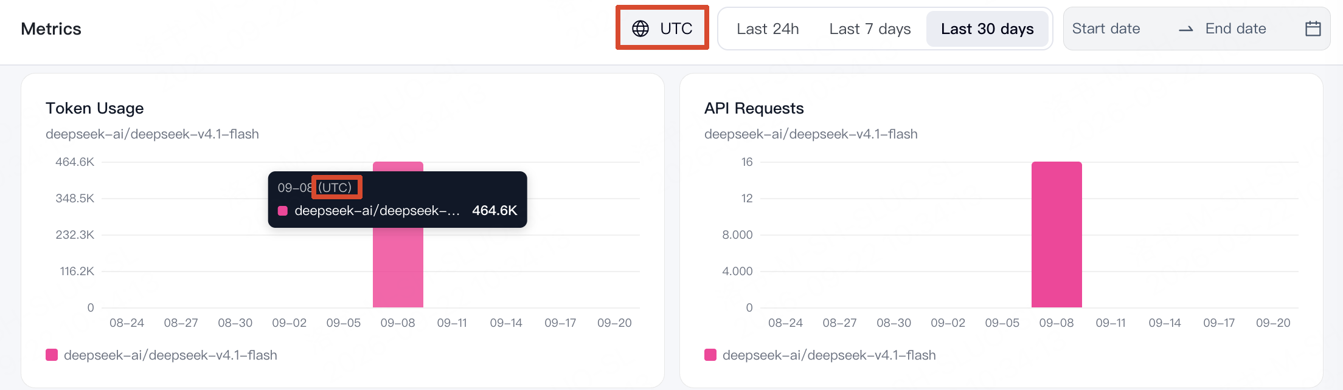1343x390 pixels.
Task: Click the 09-11 date label in Token Usage
Action: (x=452, y=323)
